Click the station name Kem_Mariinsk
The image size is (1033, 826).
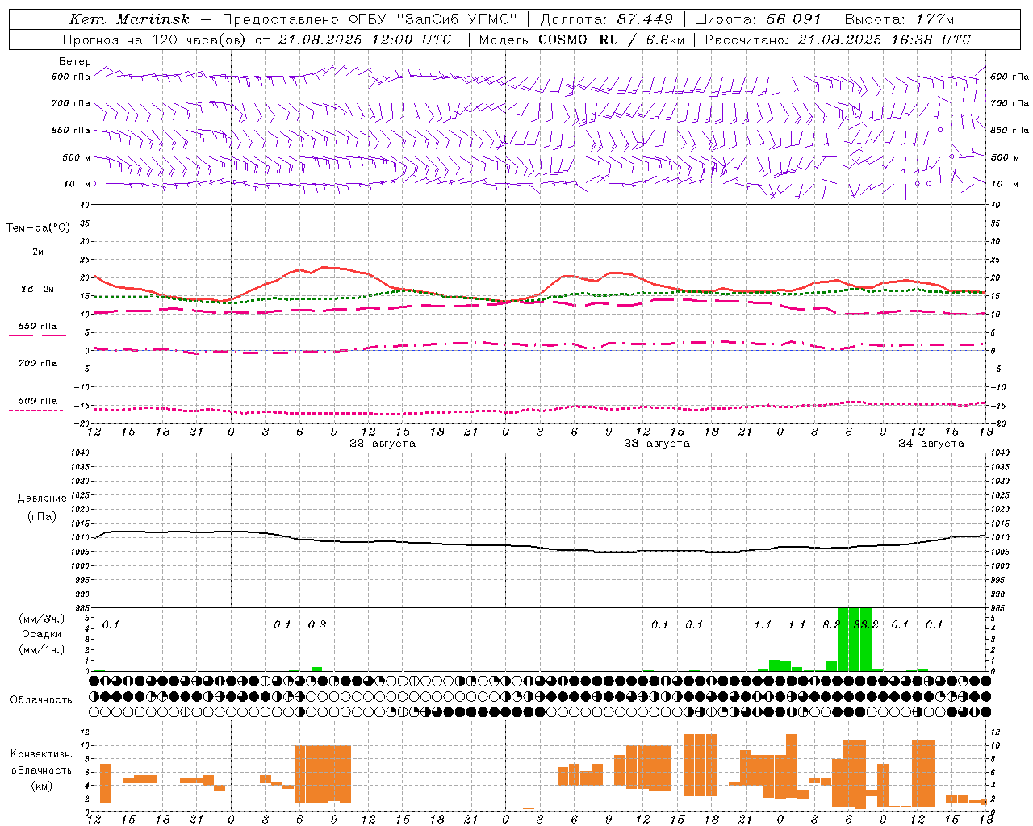(x=129, y=19)
